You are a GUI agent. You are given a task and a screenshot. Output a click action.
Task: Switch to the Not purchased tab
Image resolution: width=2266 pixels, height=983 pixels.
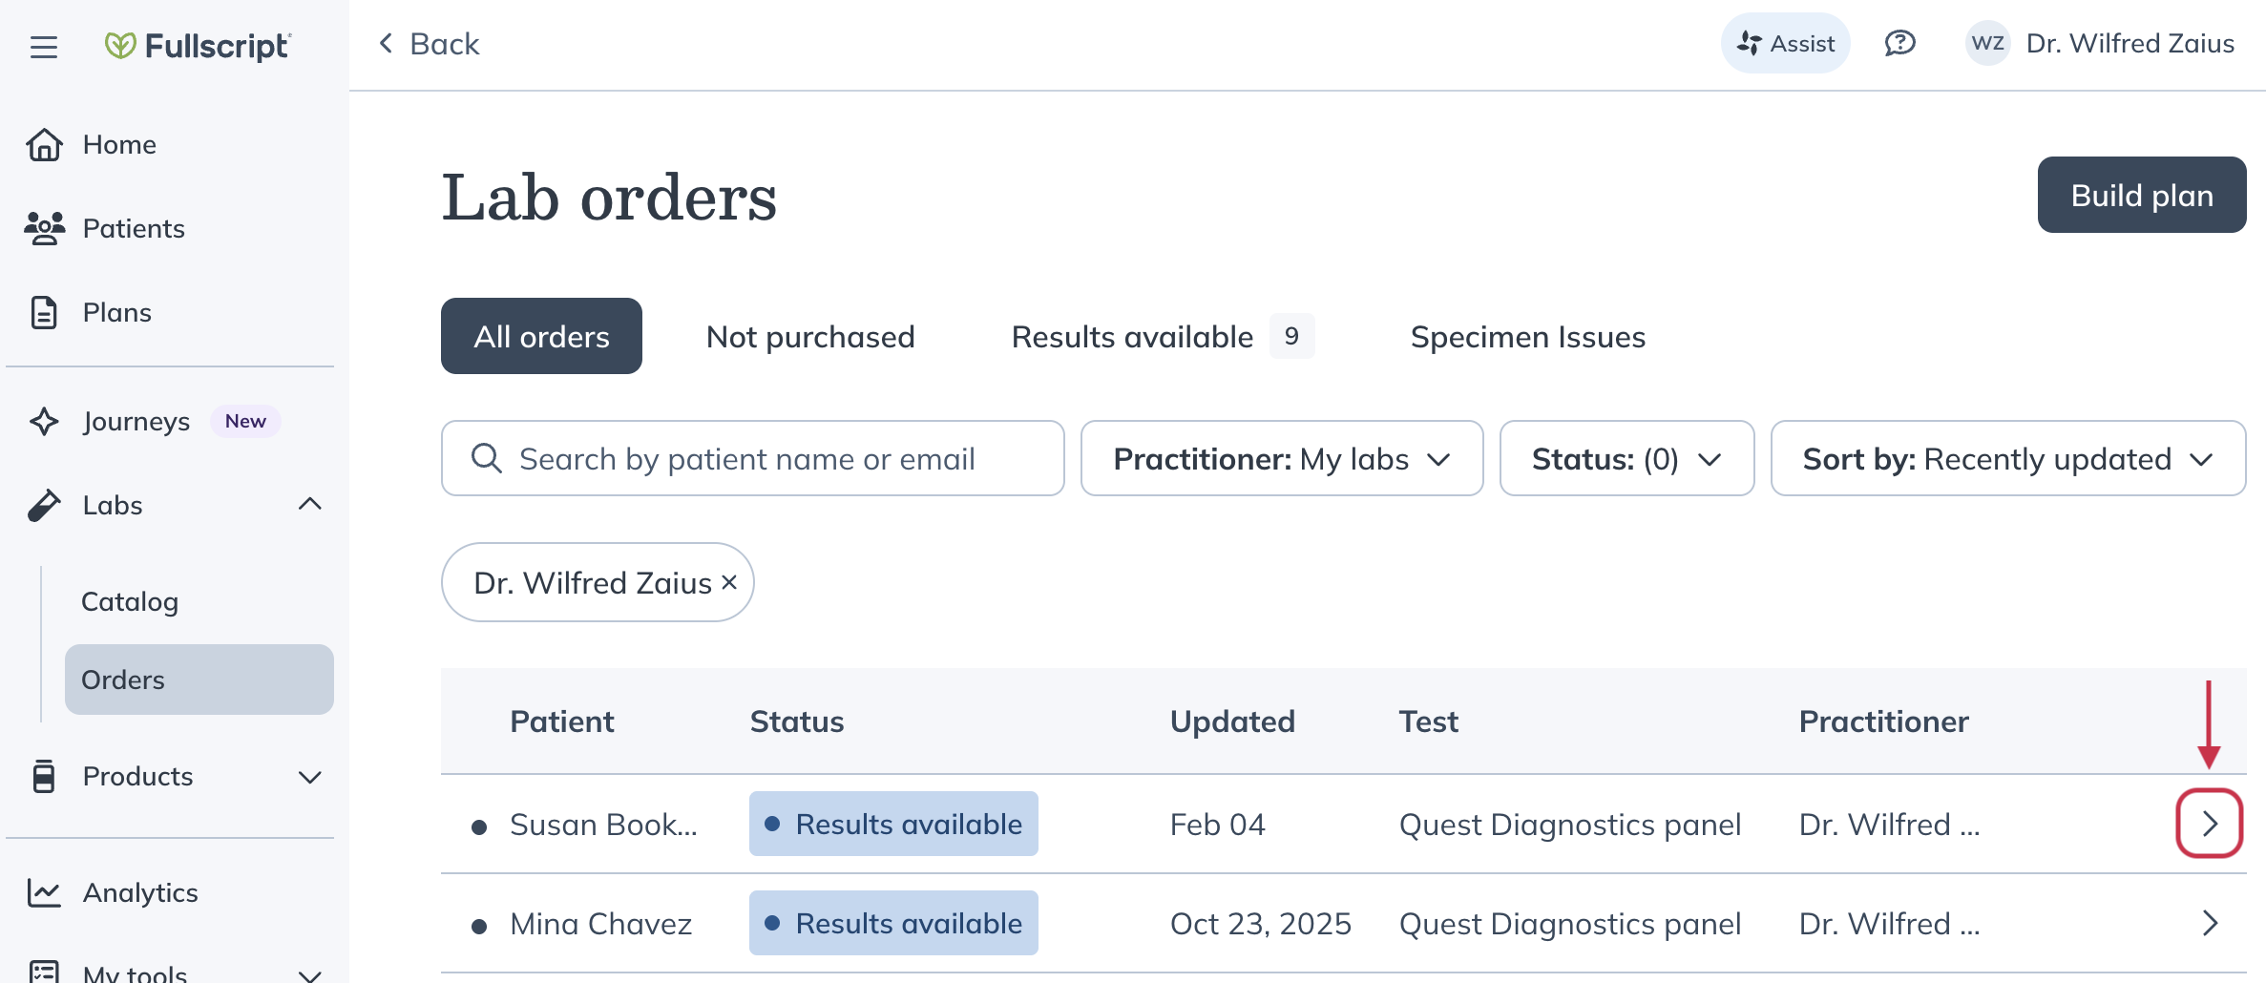(809, 336)
